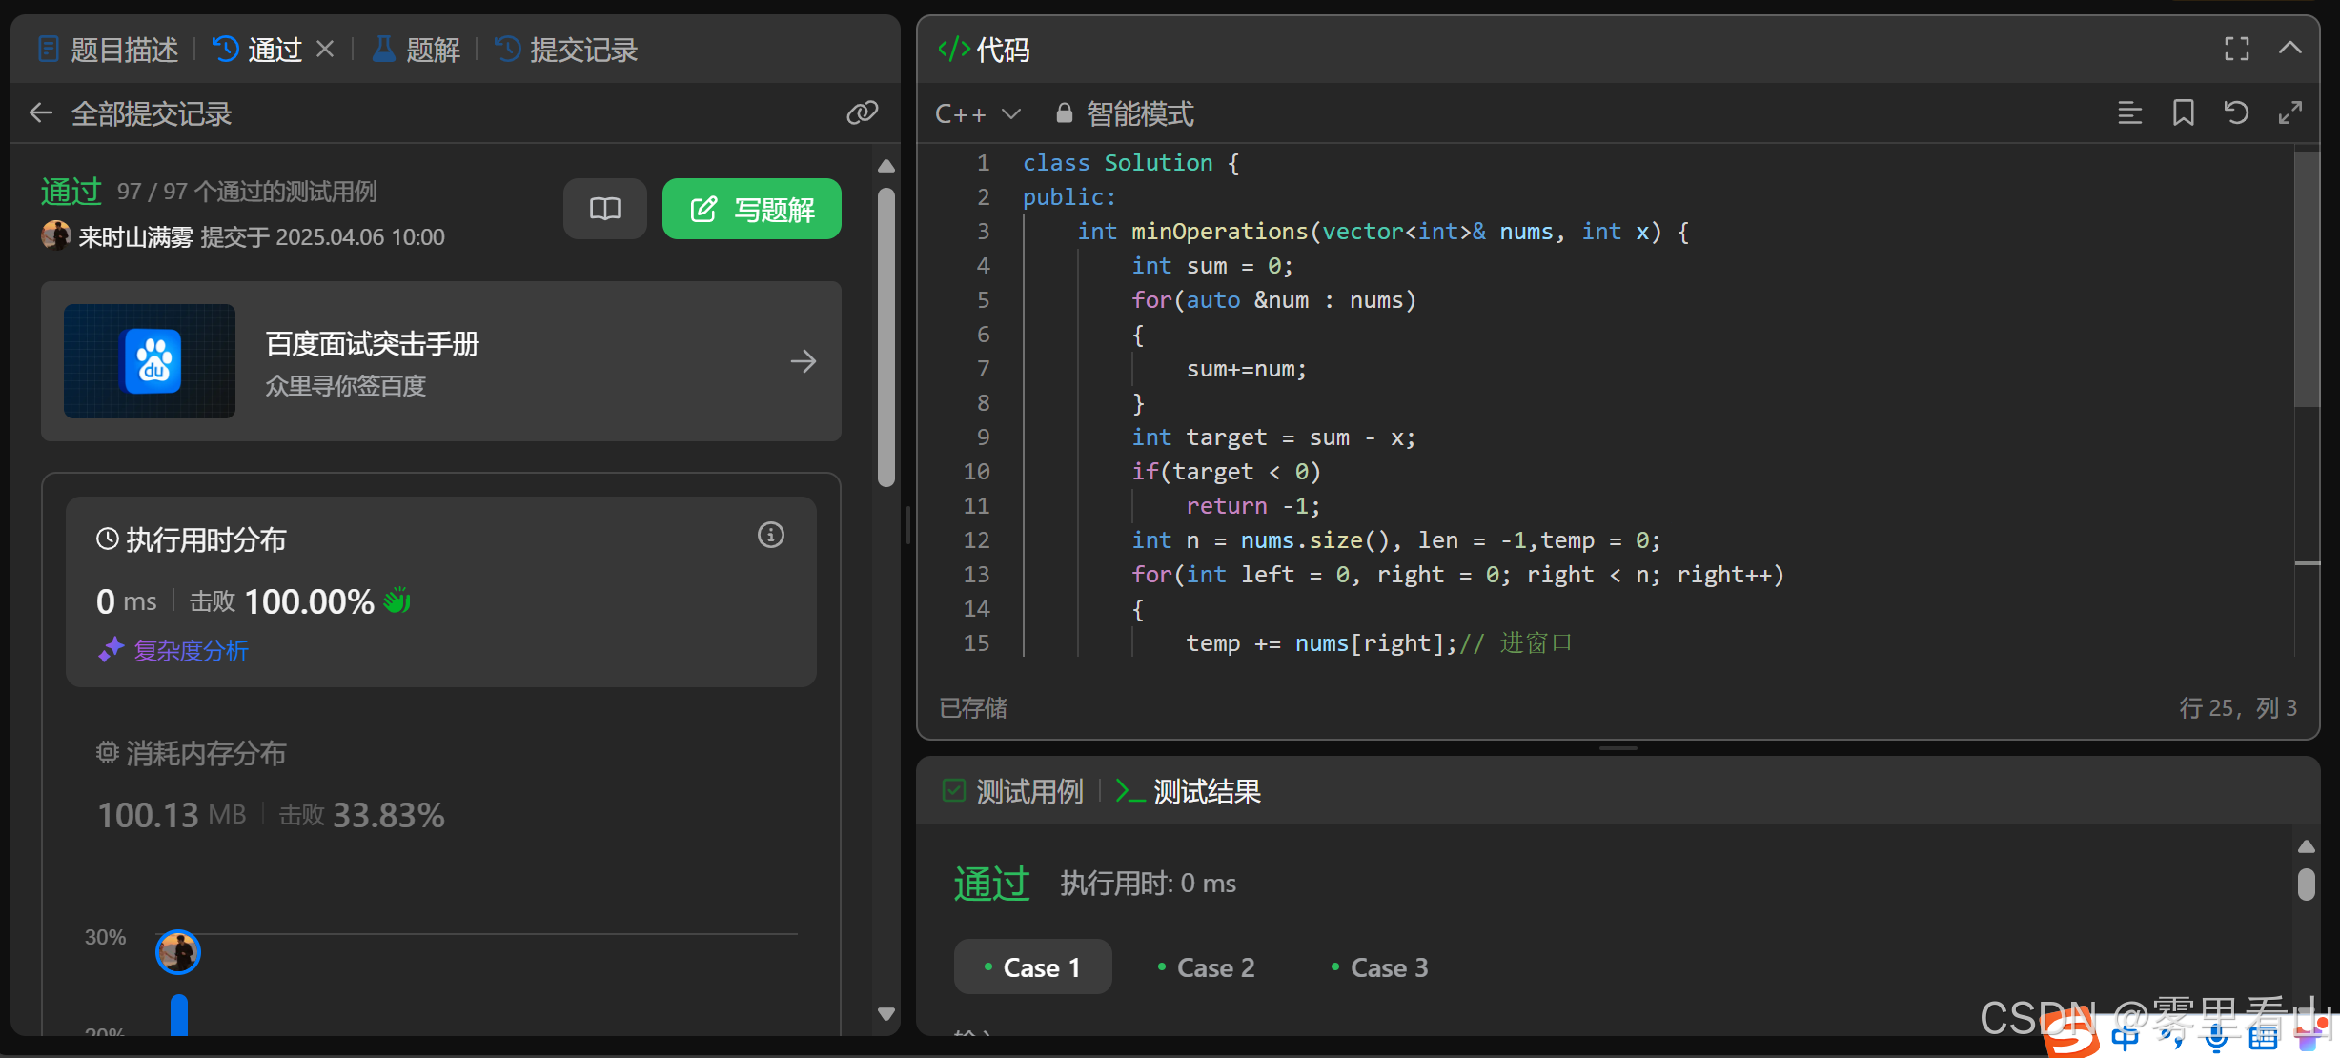Click the green 写题解 button

pos(751,209)
